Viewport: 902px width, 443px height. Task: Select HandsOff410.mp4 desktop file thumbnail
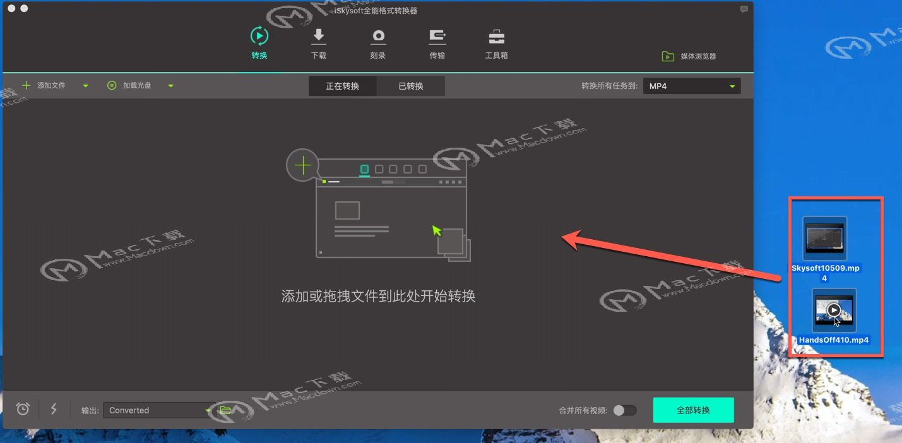[834, 310]
